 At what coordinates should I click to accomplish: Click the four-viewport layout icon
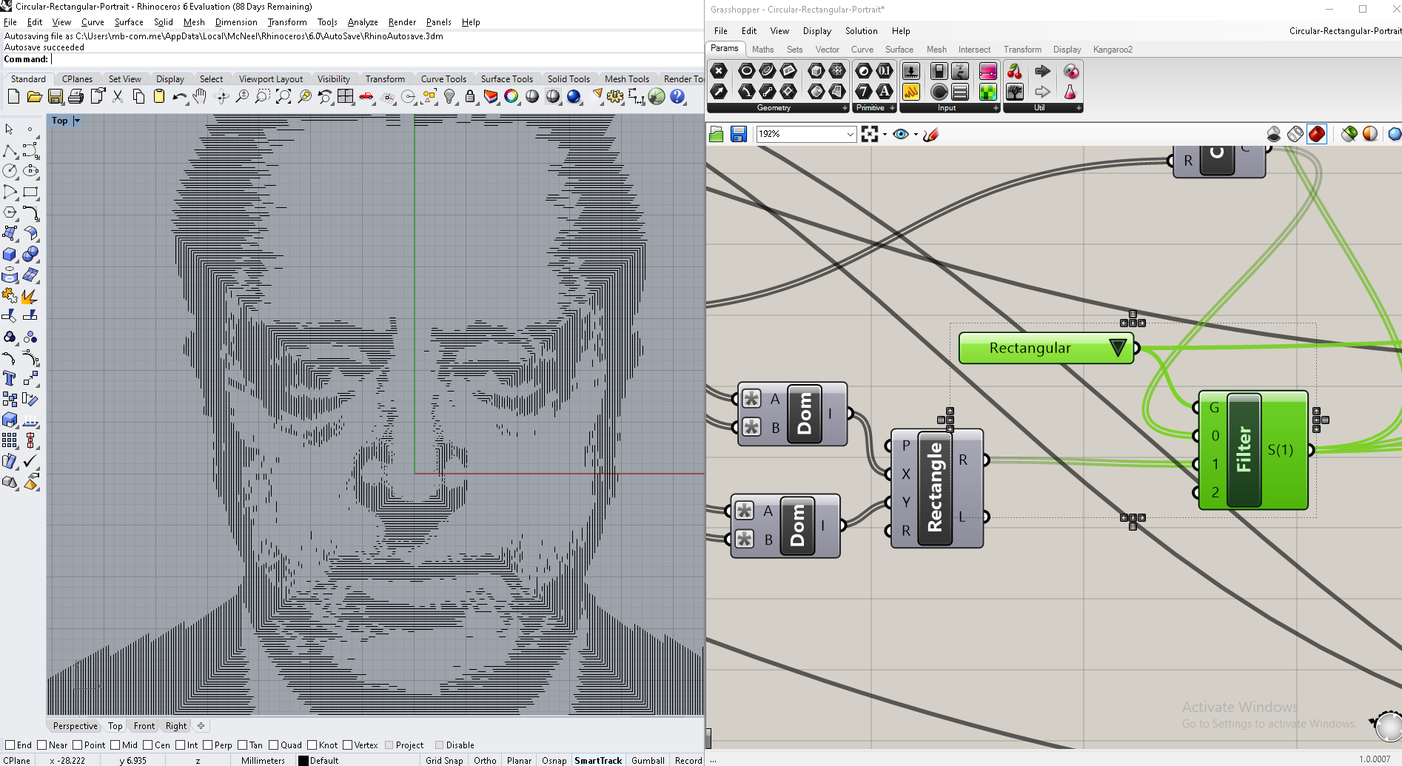[346, 97]
